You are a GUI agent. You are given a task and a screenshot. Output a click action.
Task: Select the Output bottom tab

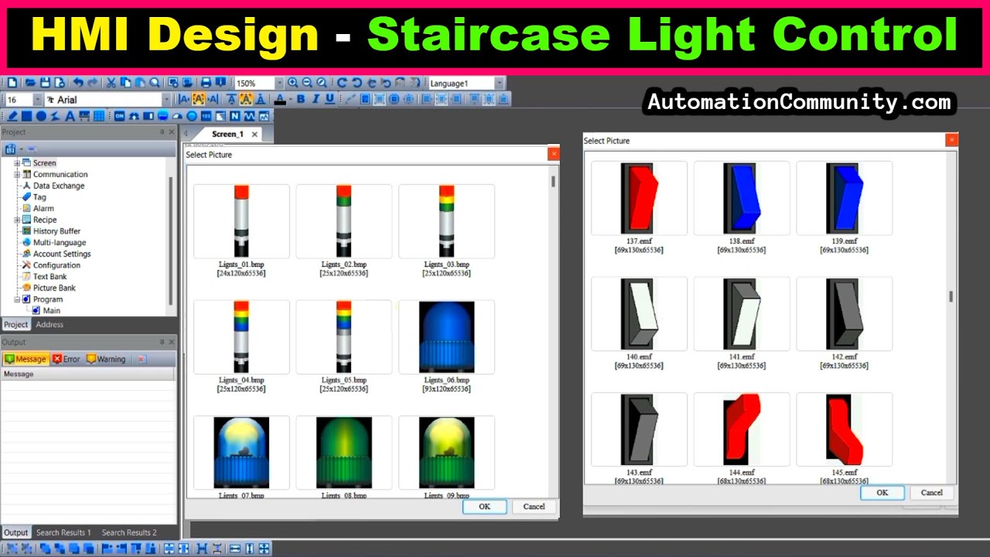15,532
